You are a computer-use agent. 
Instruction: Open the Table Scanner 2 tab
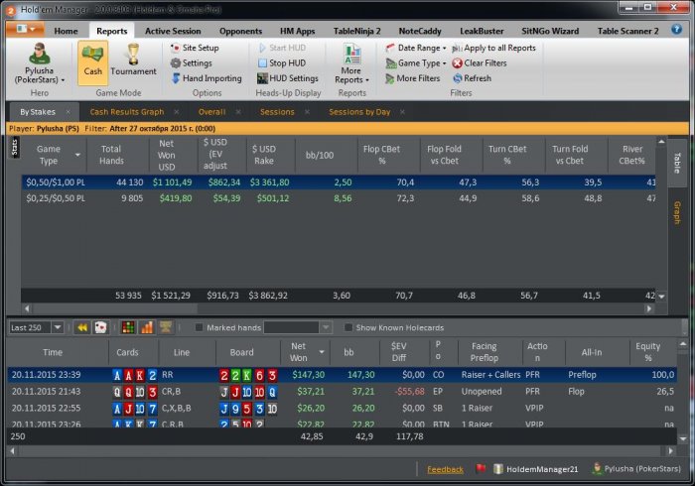tap(627, 31)
